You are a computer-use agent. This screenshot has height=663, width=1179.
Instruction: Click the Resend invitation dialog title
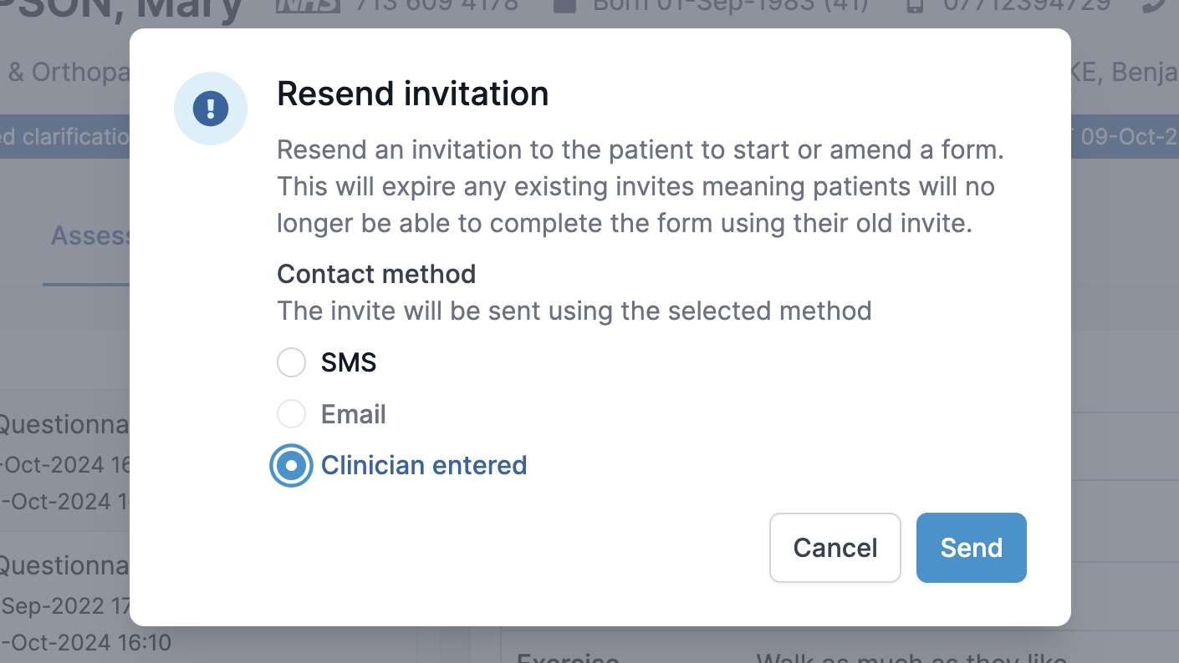pos(413,94)
